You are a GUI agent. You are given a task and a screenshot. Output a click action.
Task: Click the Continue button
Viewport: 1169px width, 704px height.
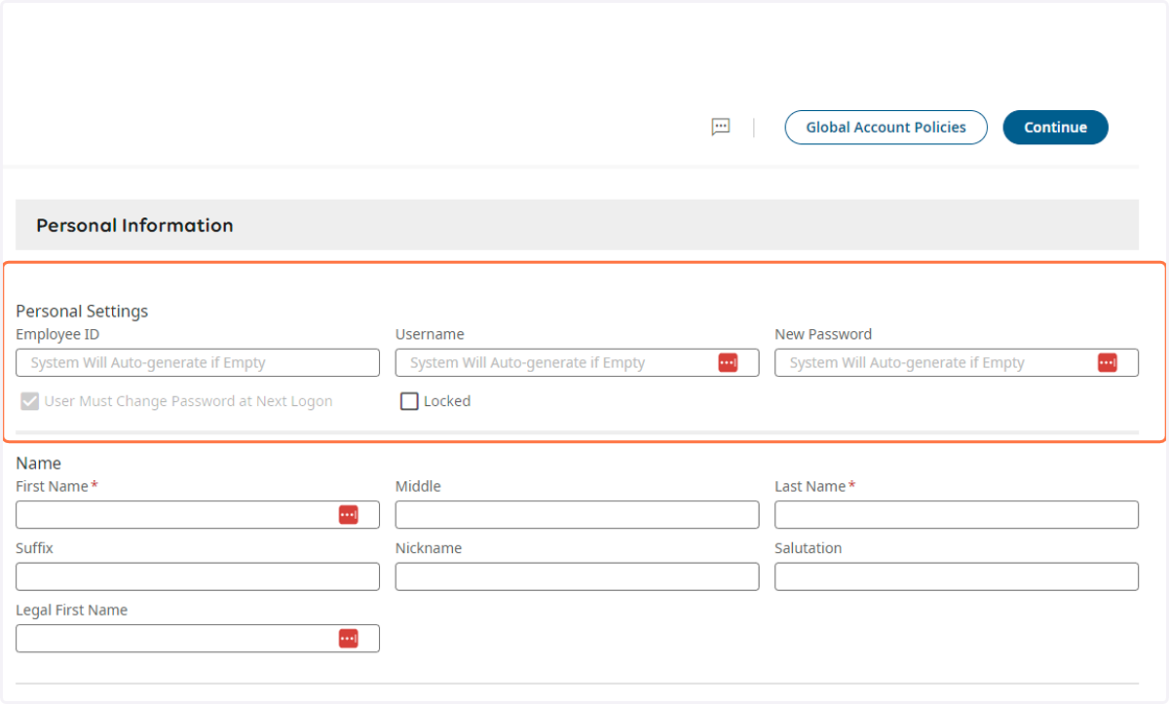[x=1056, y=128]
